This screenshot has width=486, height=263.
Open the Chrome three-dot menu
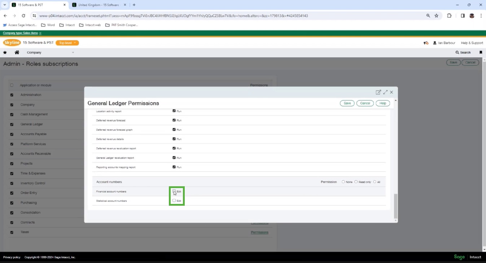point(481,15)
